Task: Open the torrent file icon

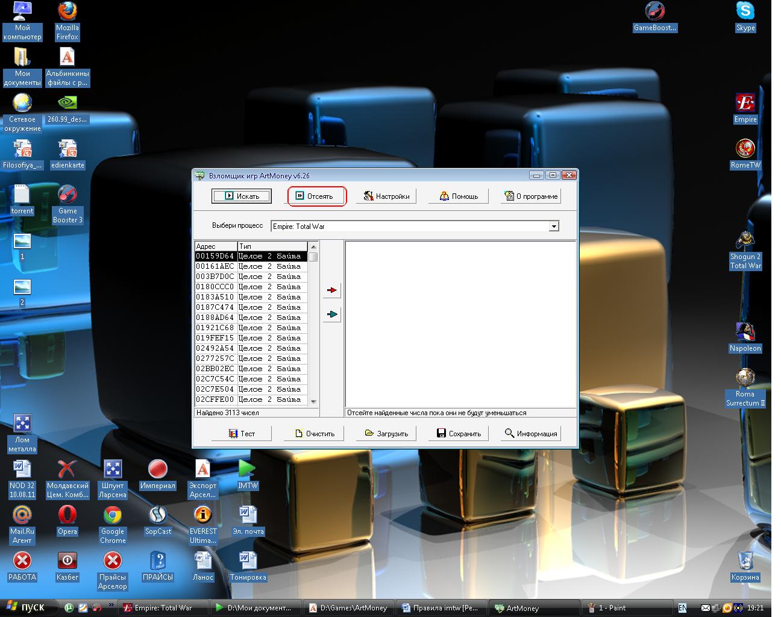Action: pos(22,199)
